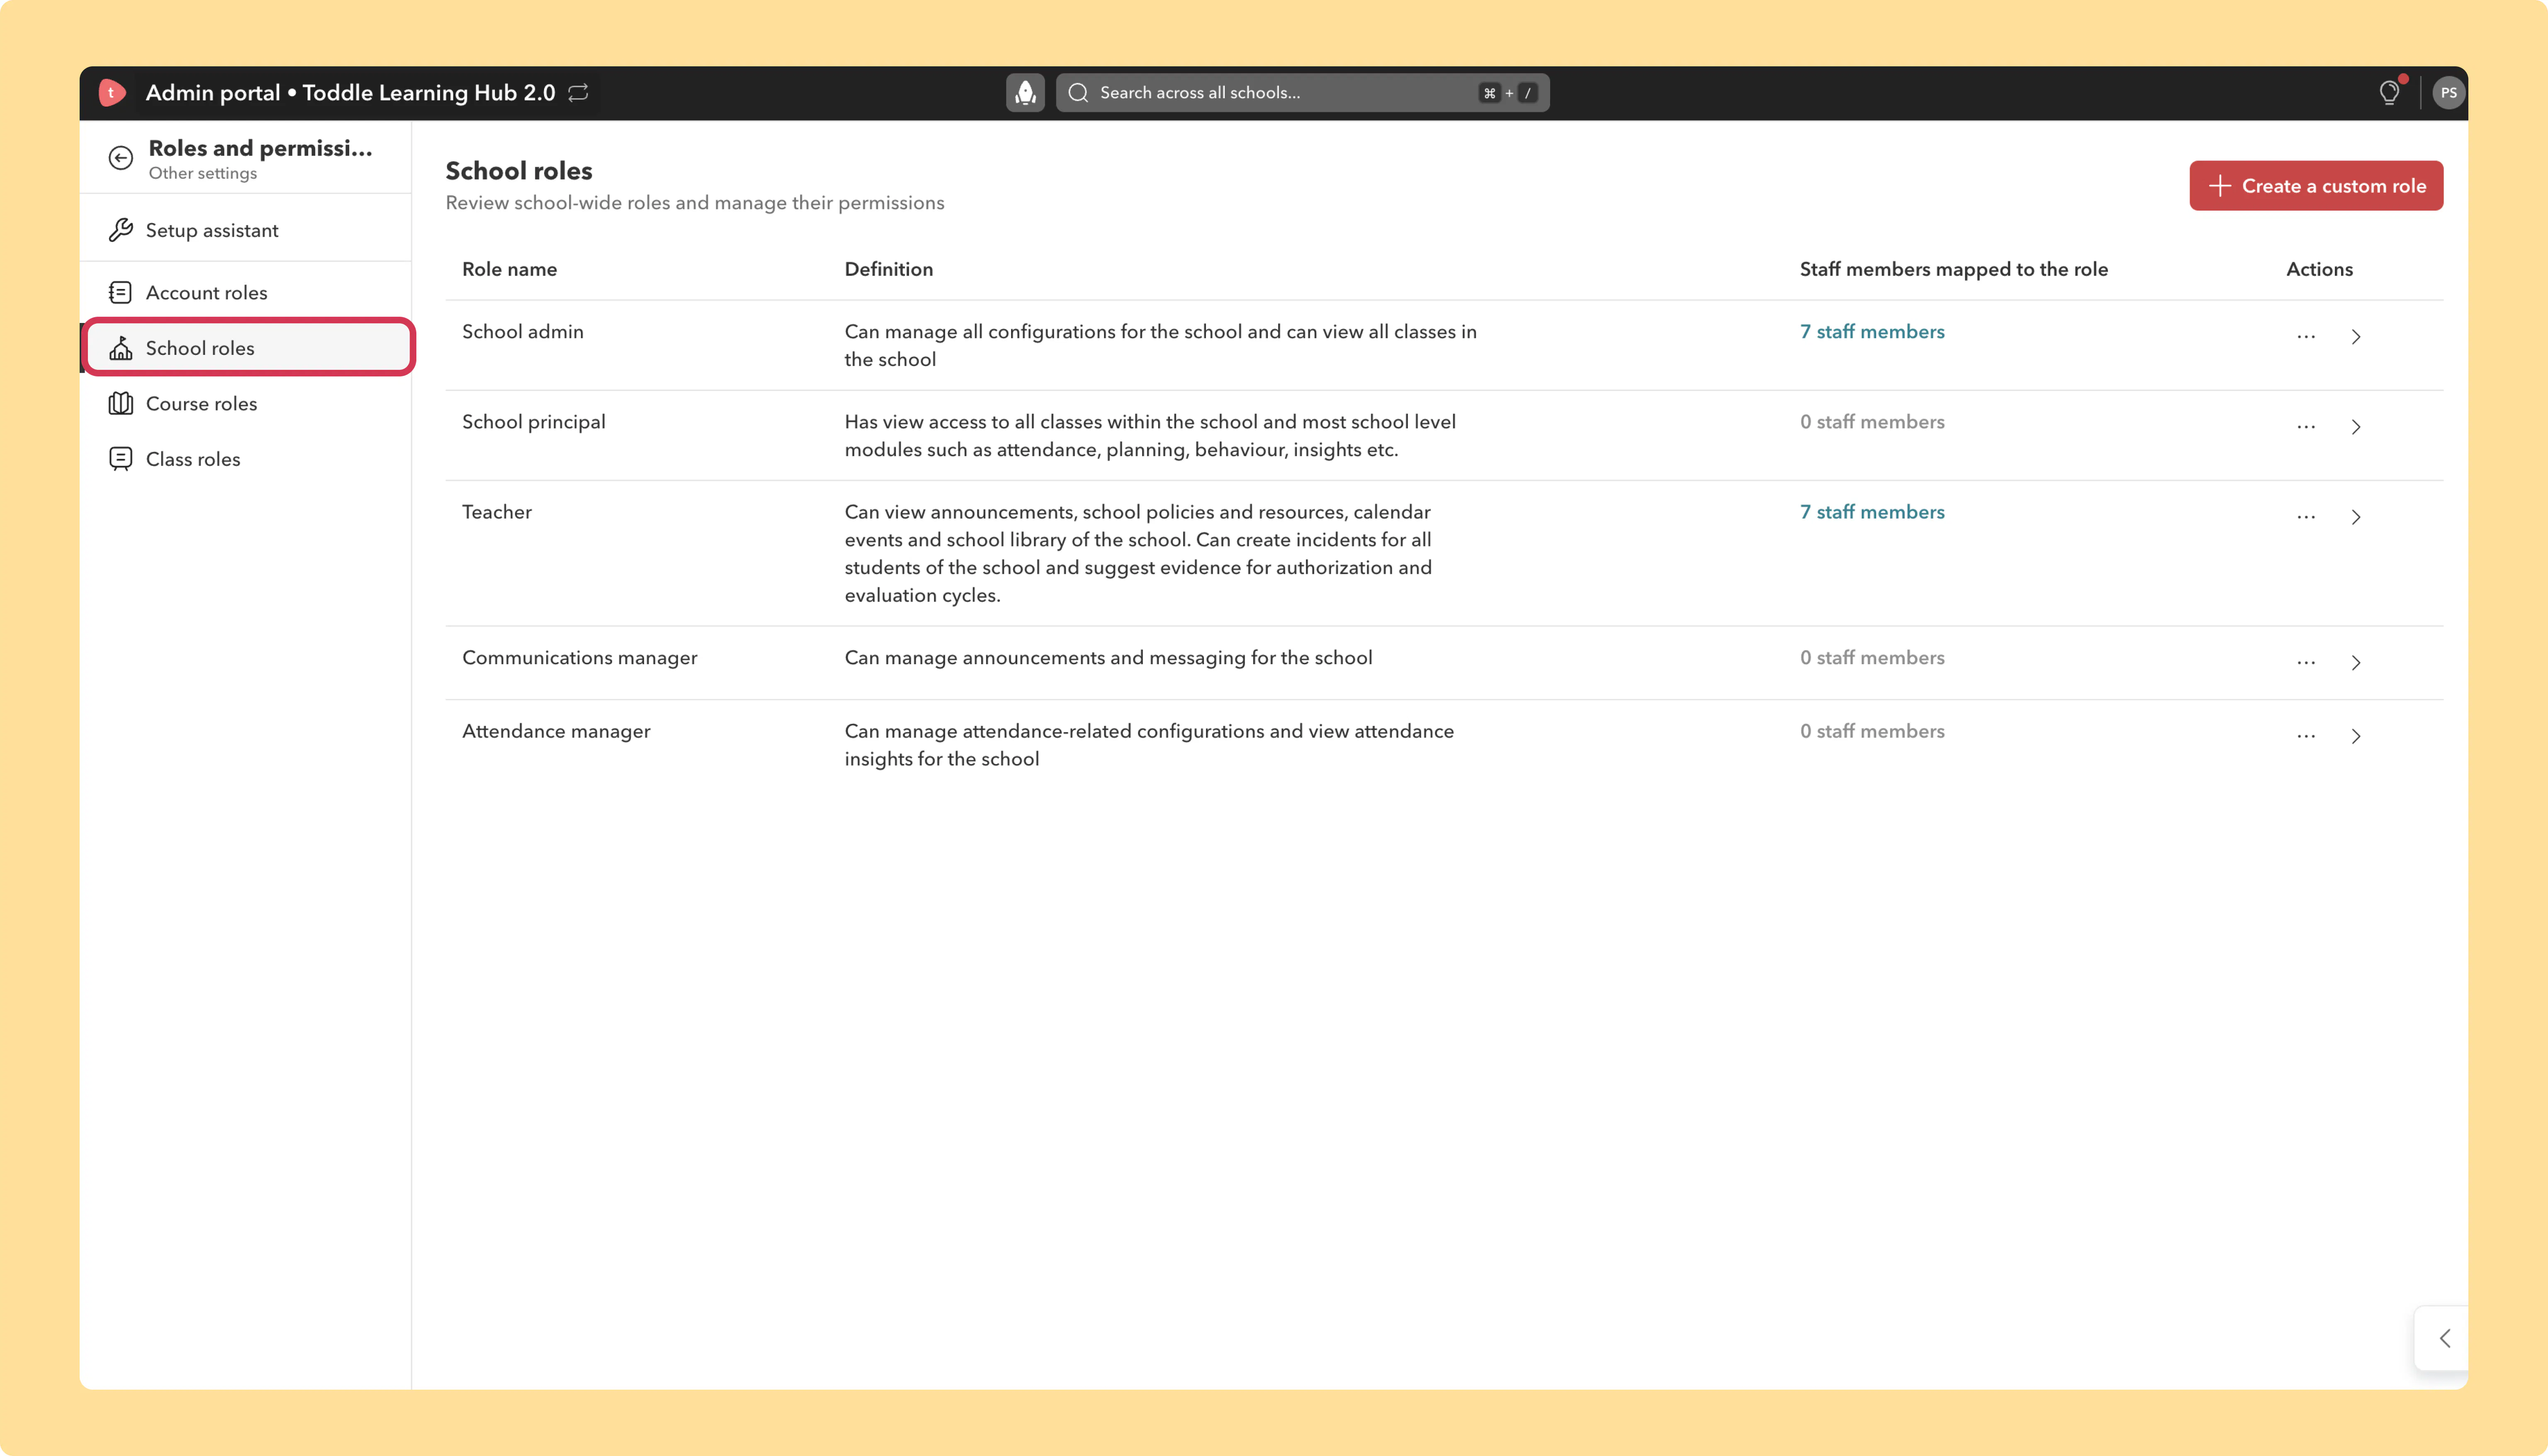Screen dimensions: 2548x1456
Task: Click the Teacher definition text
Action: [1138, 554]
